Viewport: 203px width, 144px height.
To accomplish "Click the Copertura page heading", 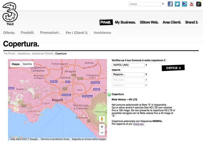I will [x=21, y=44].
